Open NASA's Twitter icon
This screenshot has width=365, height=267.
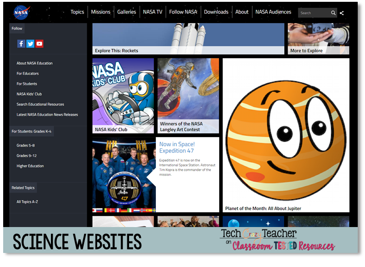pos(30,44)
